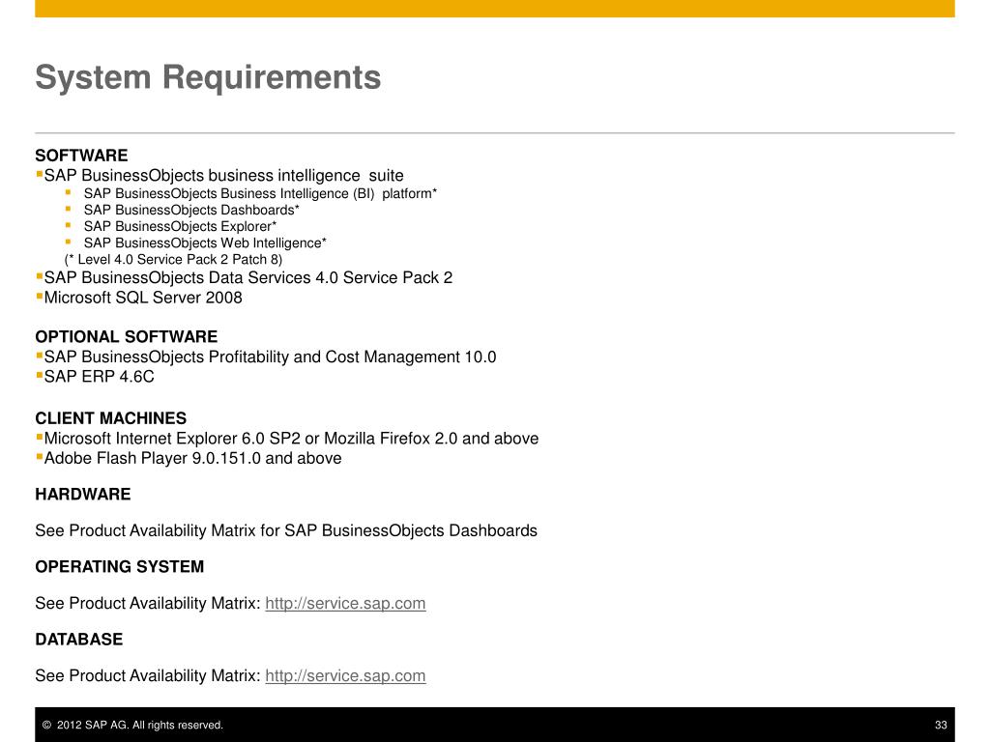Click the Microsoft Internet Explorer 6.0 SP2 line
Image resolution: width=990 pixels, height=742 pixels.
[x=291, y=439]
